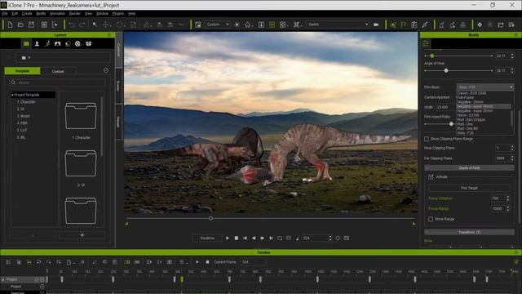Click the flag icon in the top toolbar
This screenshot has height=294, width=522.
coord(404,24)
